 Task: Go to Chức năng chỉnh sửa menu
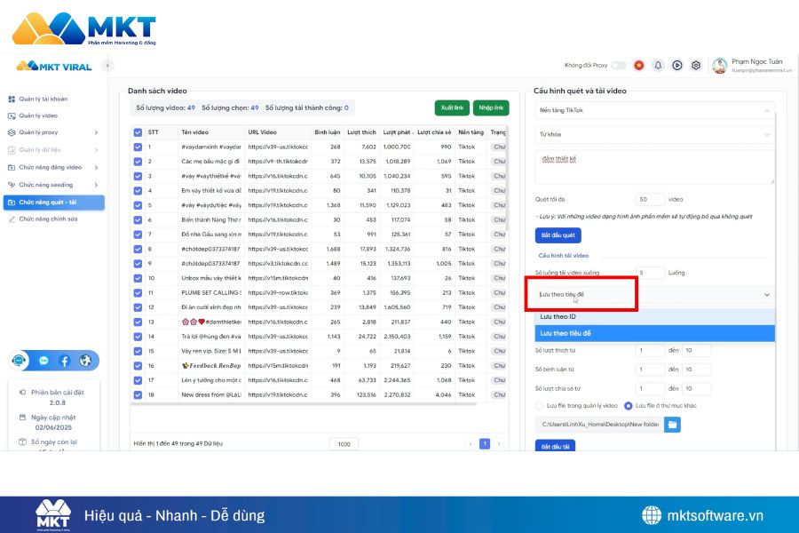click(x=48, y=219)
